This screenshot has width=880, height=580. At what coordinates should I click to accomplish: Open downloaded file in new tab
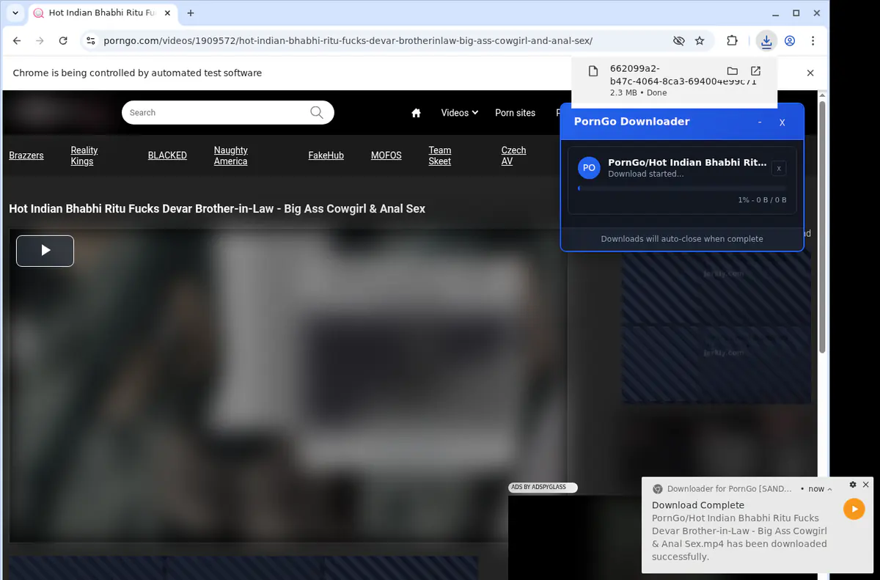tap(755, 71)
